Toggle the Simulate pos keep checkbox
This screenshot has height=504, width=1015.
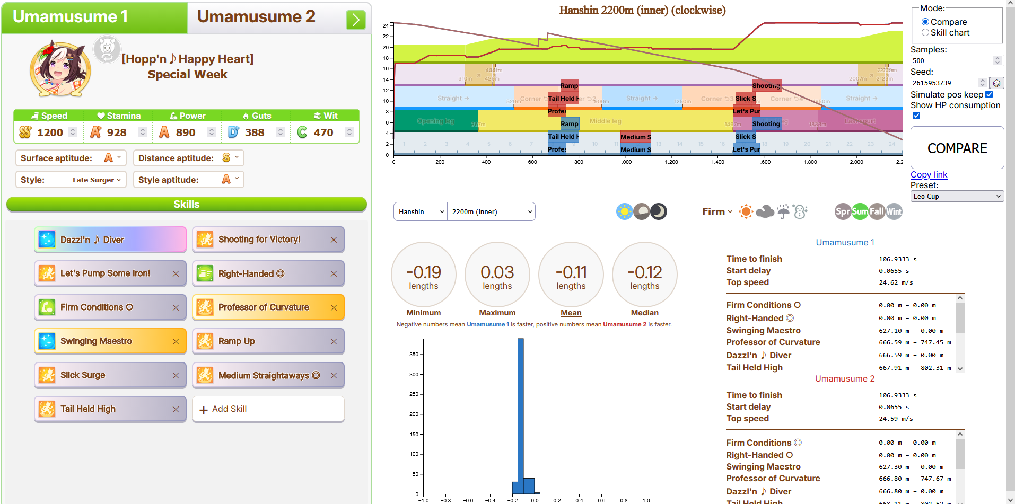tap(989, 95)
